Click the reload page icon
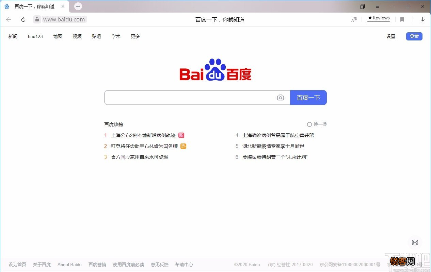Image resolution: width=431 pixels, height=272 pixels. coord(23,20)
